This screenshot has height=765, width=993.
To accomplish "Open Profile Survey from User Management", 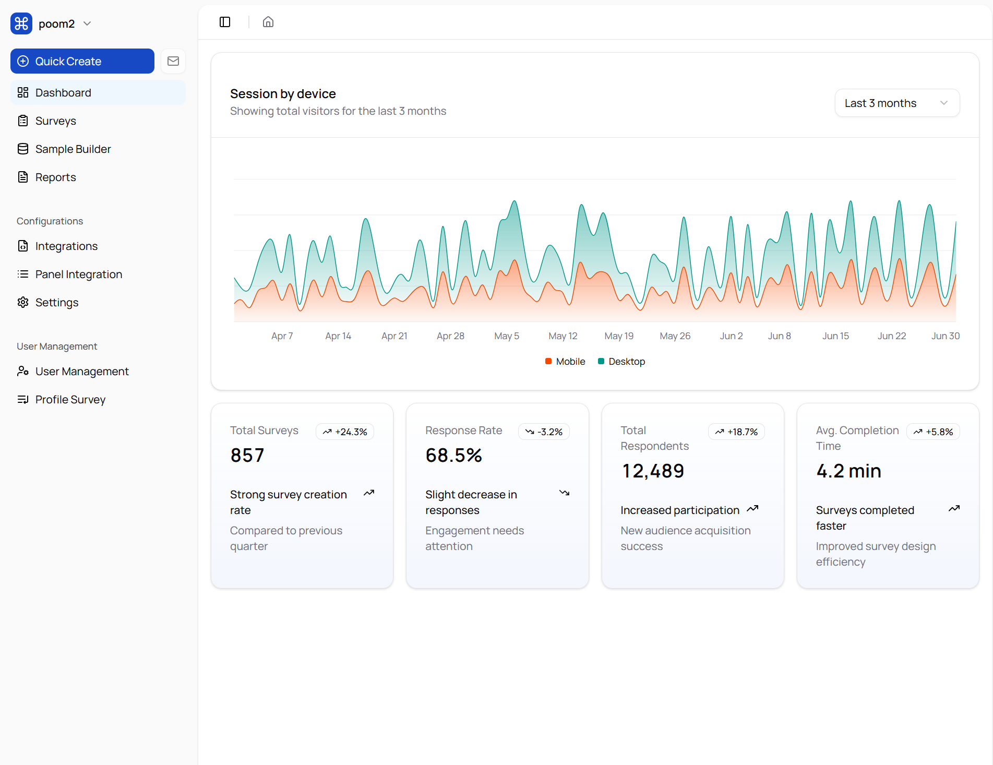I will point(70,399).
